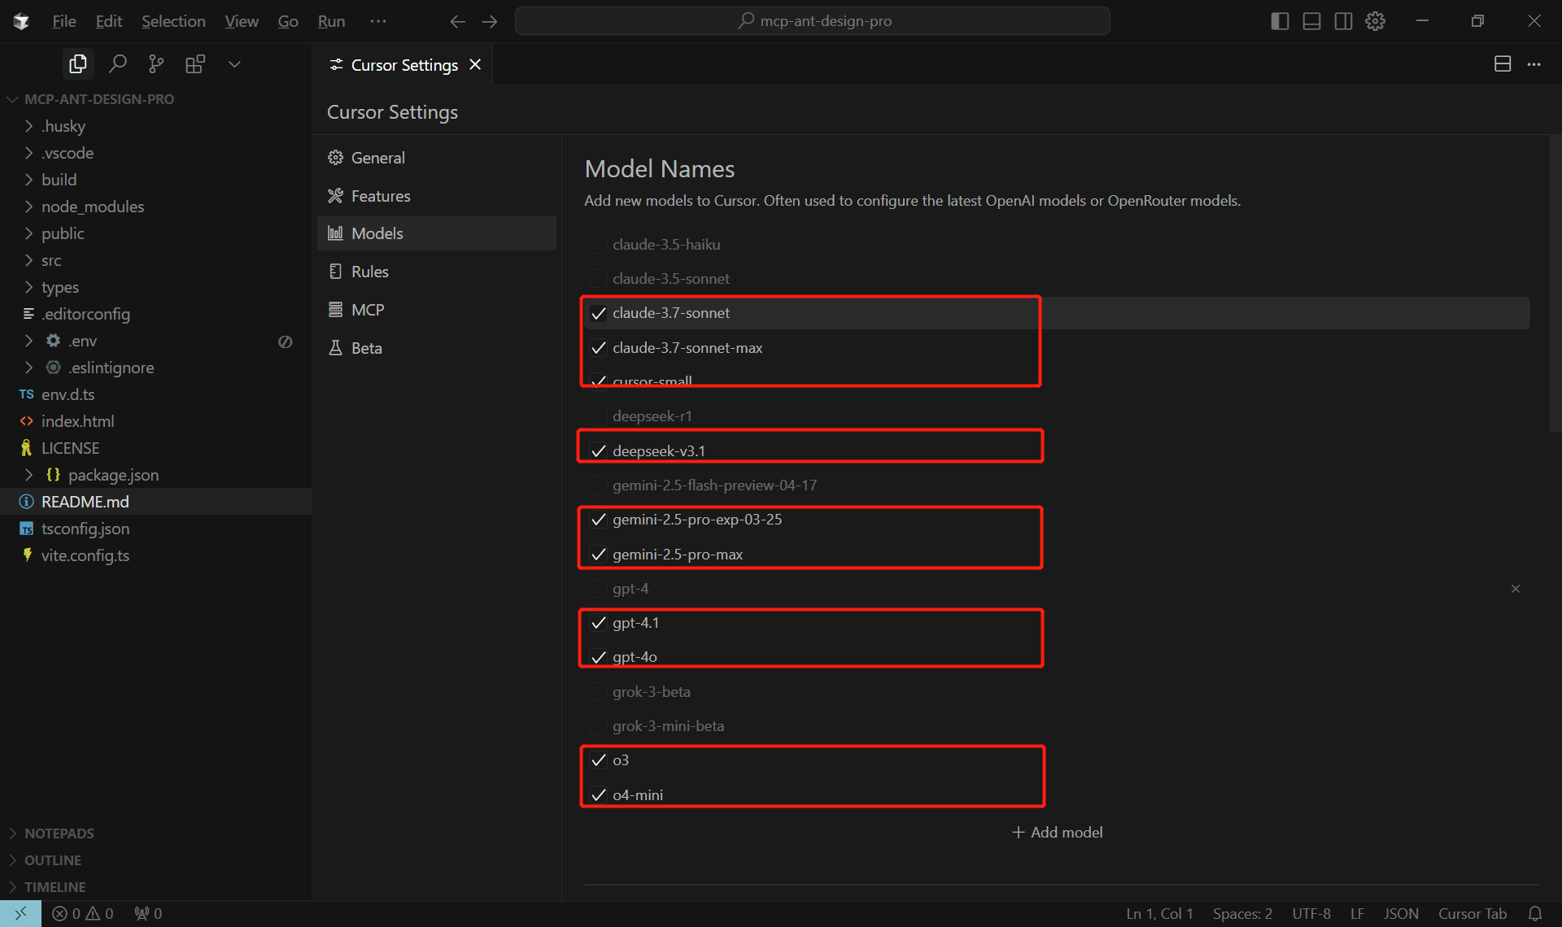
Task: Open the File menu
Action: click(x=63, y=21)
